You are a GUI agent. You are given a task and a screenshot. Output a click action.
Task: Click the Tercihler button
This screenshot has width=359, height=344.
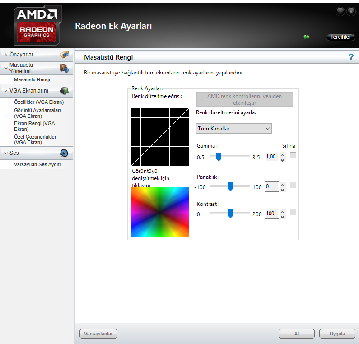(340, 37)
